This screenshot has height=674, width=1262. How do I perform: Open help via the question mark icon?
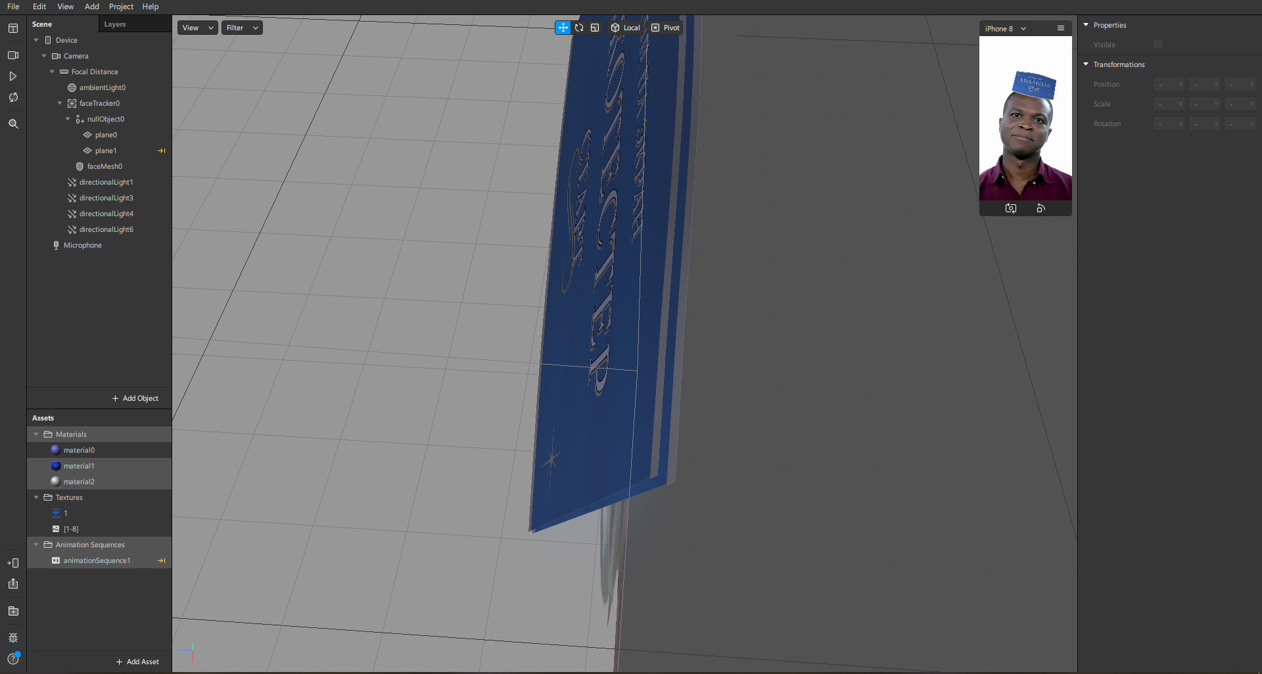[x=13, y=659]
